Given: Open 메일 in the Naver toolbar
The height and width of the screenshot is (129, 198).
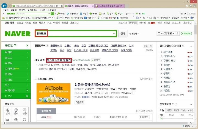Looking at the screenshot, I should coord(119,14).
